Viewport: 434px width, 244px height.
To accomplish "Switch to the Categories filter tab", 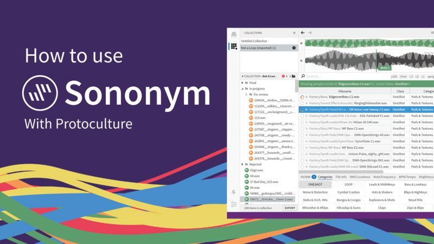I will pyautogui.click(x=325, y=177).
